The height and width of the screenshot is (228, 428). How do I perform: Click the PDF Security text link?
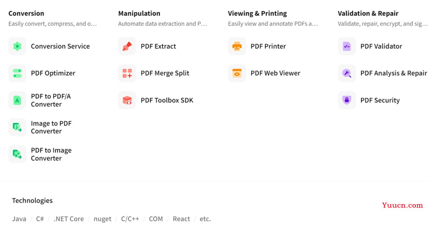[380, 100]
